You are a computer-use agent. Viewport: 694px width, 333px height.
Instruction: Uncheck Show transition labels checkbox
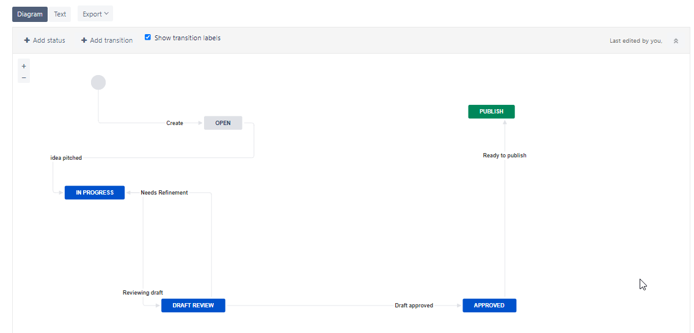148,38
